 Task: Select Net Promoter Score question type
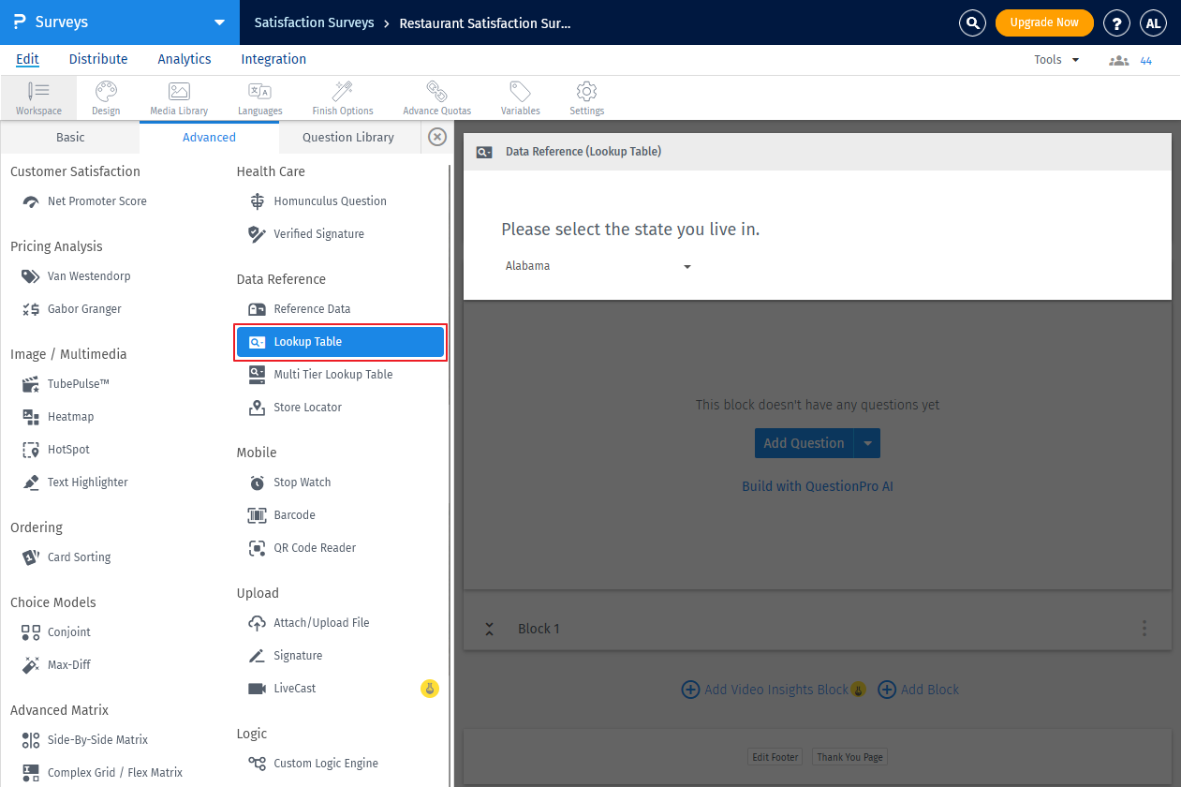96,201
